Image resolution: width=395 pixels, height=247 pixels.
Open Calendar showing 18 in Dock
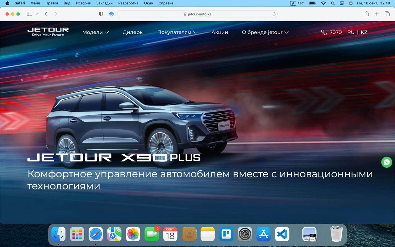pos(170,234)
